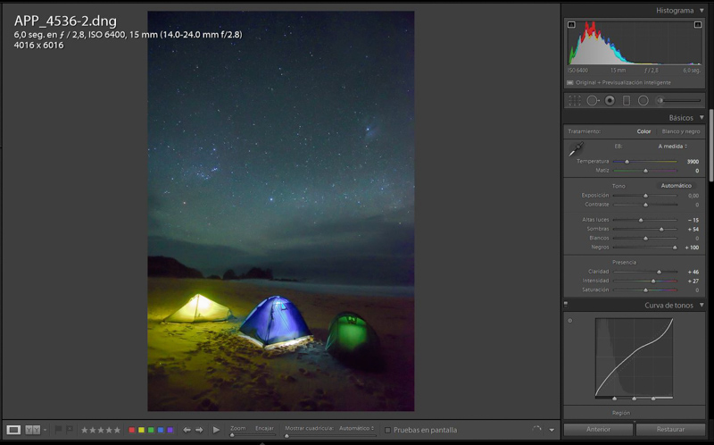Open the Mostrar cuadrícula 'Automático' dropdown
Screen dimensions: 714x445
(x=357, y=429)
